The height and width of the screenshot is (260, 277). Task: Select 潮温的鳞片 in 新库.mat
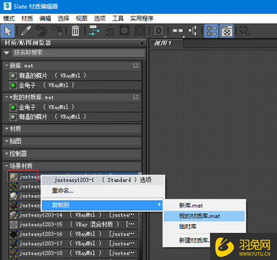(x=75, y=76)
